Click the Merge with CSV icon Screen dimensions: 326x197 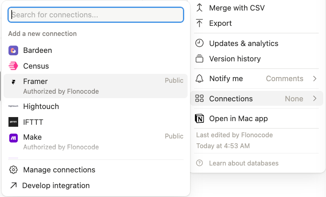[x=199, y=8]
